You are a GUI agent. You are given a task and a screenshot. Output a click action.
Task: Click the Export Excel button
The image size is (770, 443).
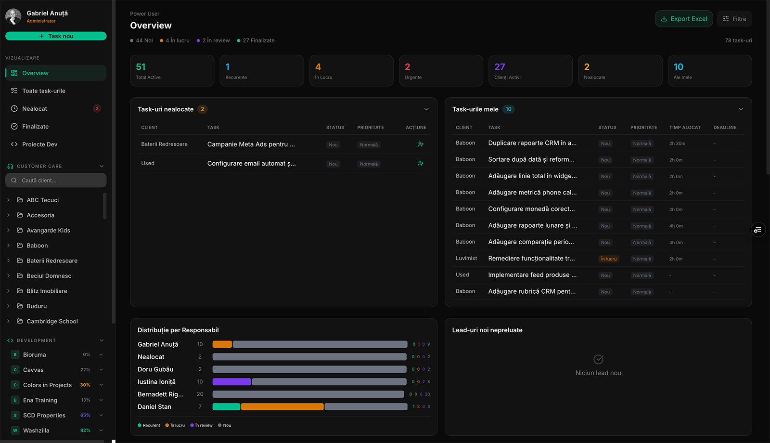pos(684,19)
